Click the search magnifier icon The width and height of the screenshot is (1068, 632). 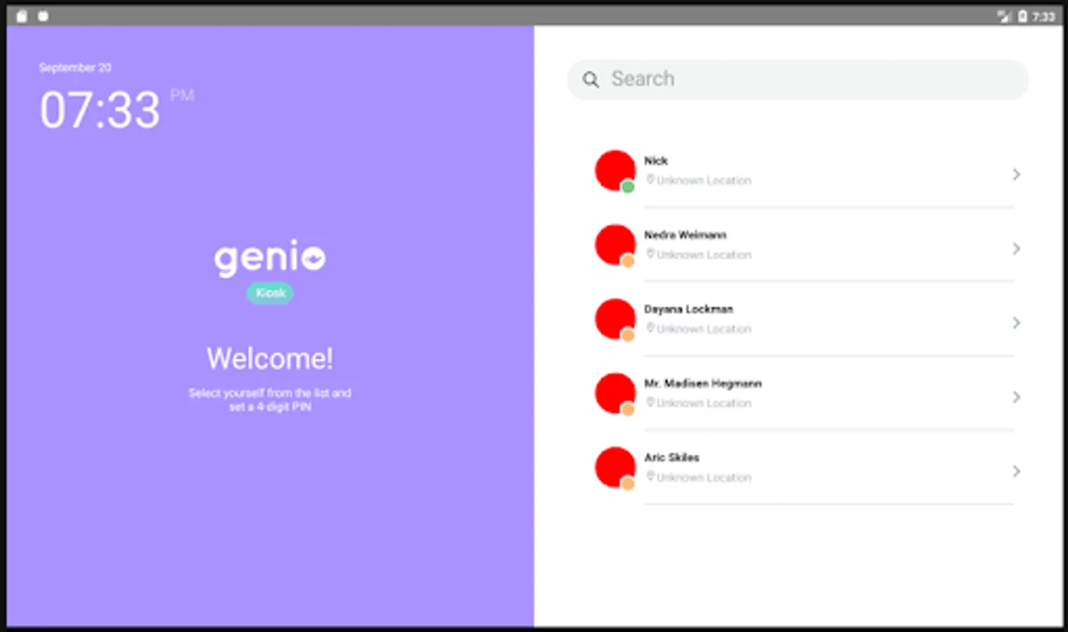coord(591,79)
